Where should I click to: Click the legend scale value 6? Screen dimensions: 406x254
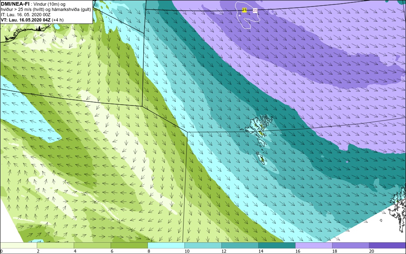pyautogui.click(x=112, y=251)
